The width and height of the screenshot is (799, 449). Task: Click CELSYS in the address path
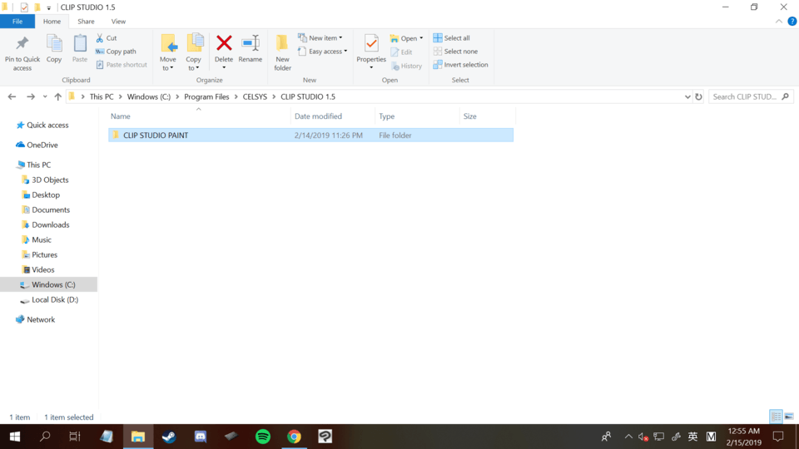[x=255, y=96]
